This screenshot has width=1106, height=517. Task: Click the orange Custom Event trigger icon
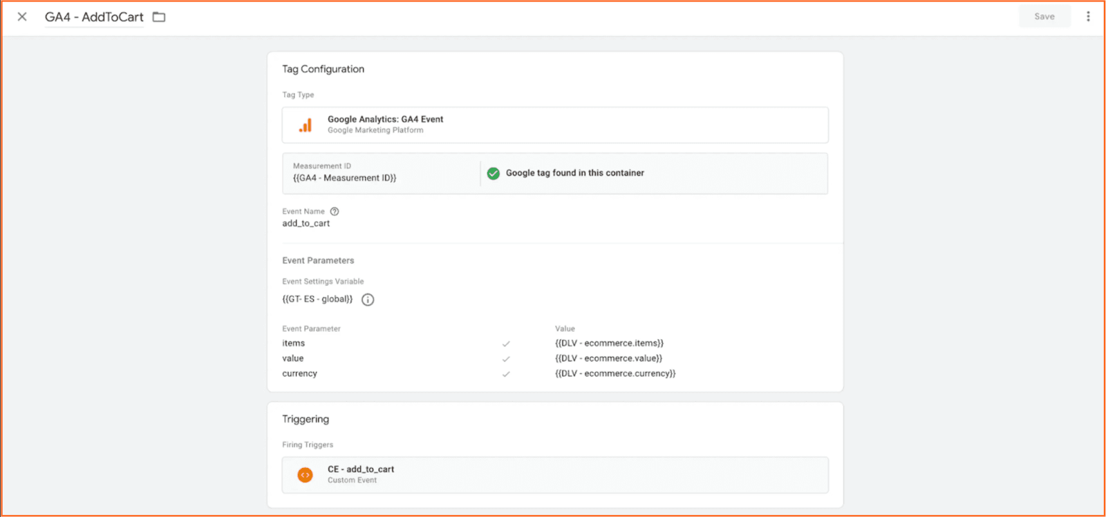[305, 475]
